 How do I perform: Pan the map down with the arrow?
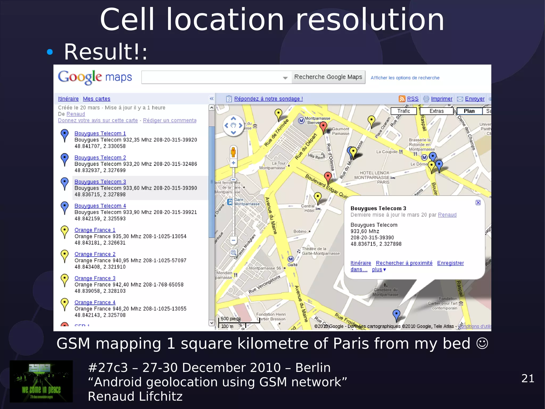(x=233, y=132)
